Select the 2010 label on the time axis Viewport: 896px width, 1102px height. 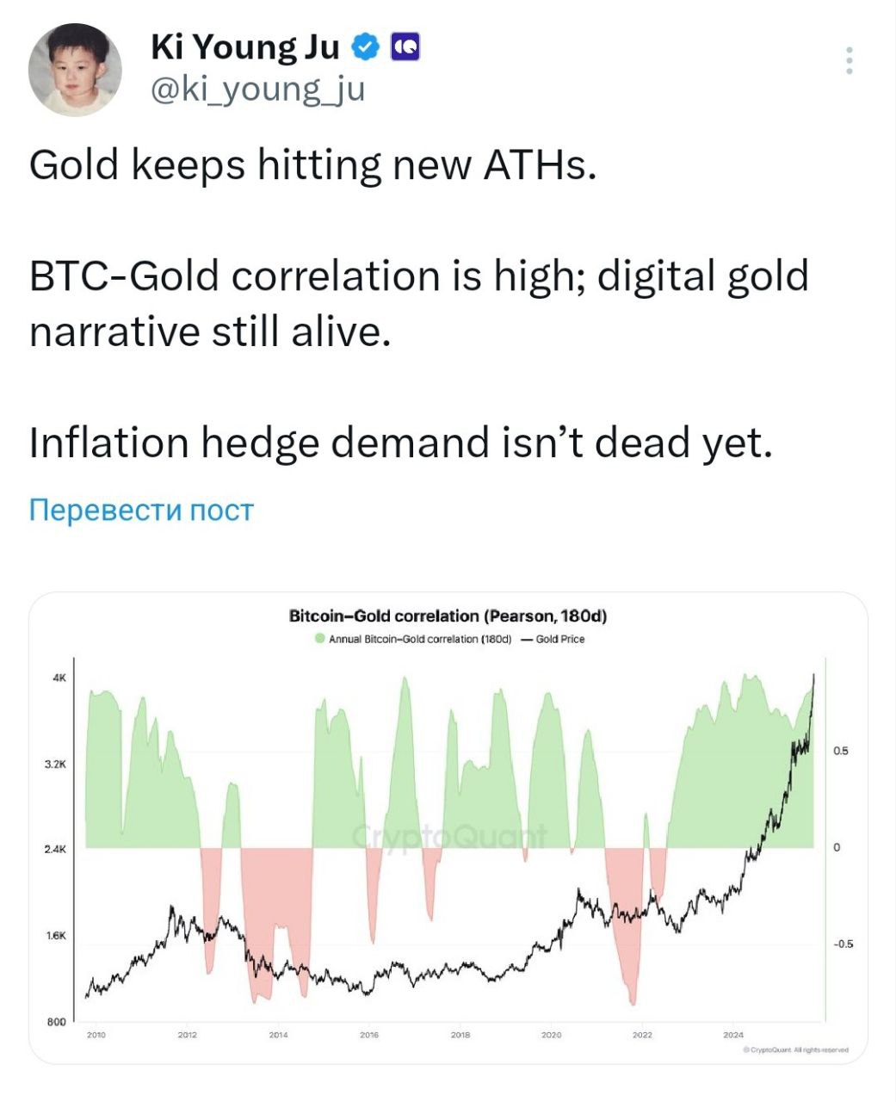tap(96, 1035)
